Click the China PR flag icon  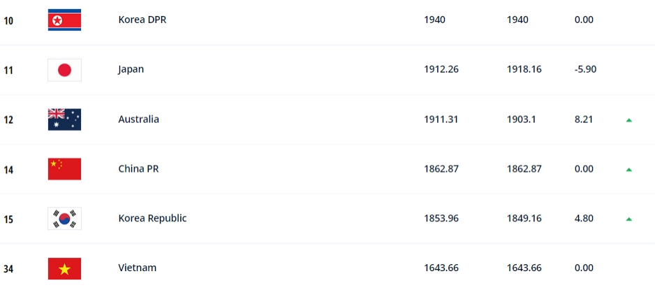64,169
